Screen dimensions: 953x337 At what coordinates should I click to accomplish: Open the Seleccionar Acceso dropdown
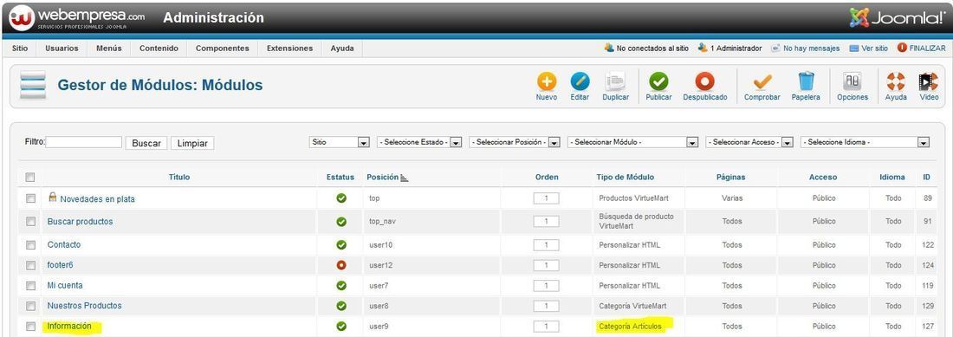[x=749, y=142]
